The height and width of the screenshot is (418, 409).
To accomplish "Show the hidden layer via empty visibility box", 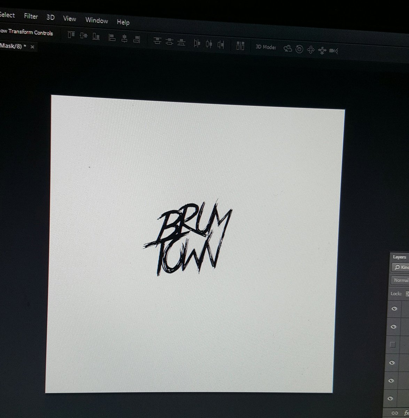I will [x=393, y=345].
